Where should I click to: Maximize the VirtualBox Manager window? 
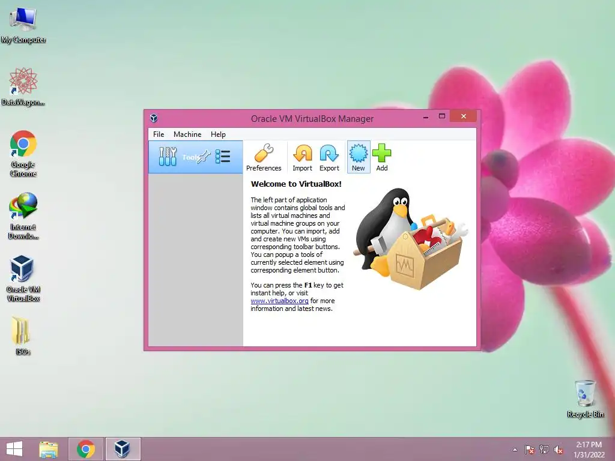tap(441, 116)
